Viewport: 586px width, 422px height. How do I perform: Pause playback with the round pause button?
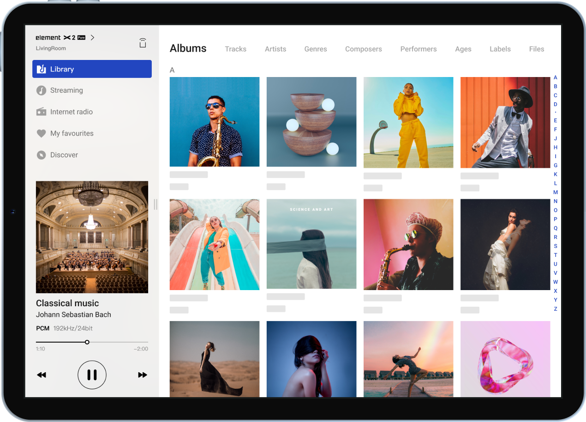click(92, 375)
